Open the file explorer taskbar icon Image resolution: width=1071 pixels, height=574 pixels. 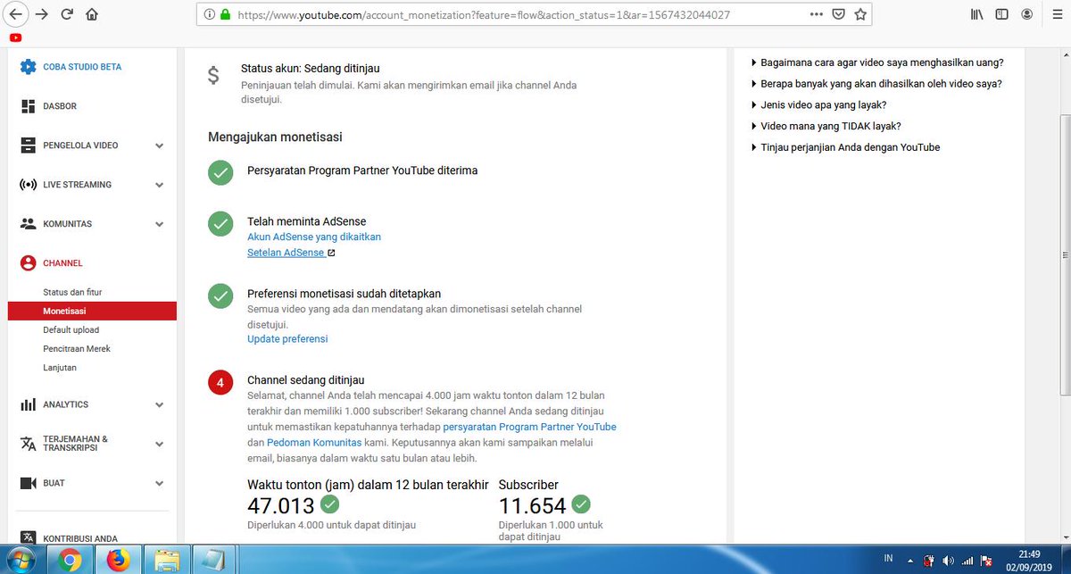[x=166, y=561]
